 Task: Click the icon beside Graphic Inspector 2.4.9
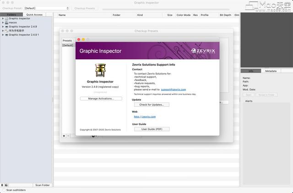click(6, 26)
